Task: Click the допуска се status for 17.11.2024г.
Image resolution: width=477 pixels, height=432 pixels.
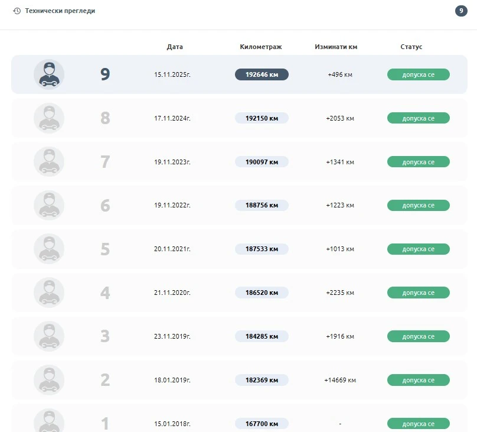Action: tap(418, 118)
